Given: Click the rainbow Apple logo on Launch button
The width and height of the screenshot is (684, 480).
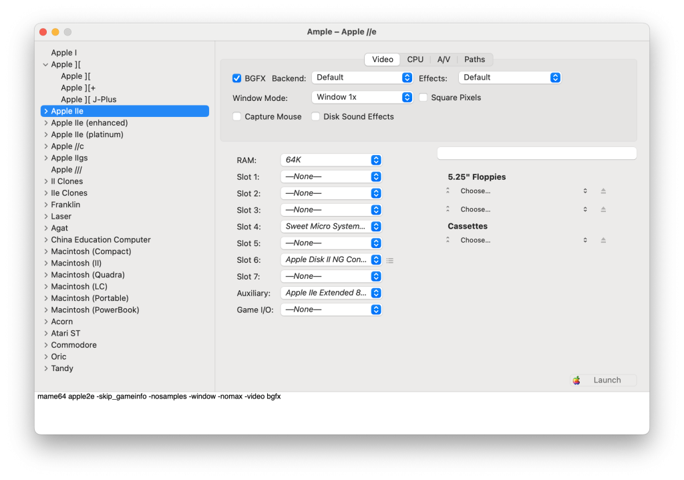Looking at the screenshot, I should coord(576,380).
